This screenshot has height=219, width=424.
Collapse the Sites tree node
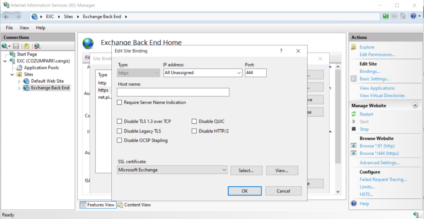coord(12,75)
